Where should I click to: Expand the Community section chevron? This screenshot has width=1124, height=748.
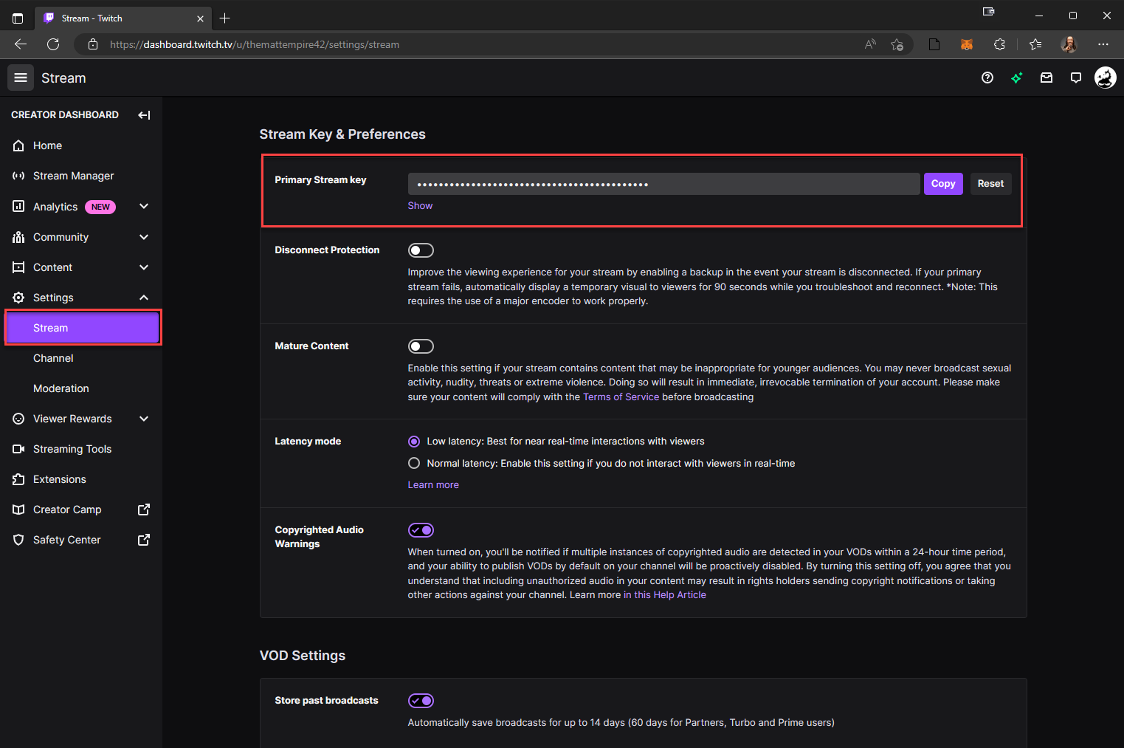(144, 237)
